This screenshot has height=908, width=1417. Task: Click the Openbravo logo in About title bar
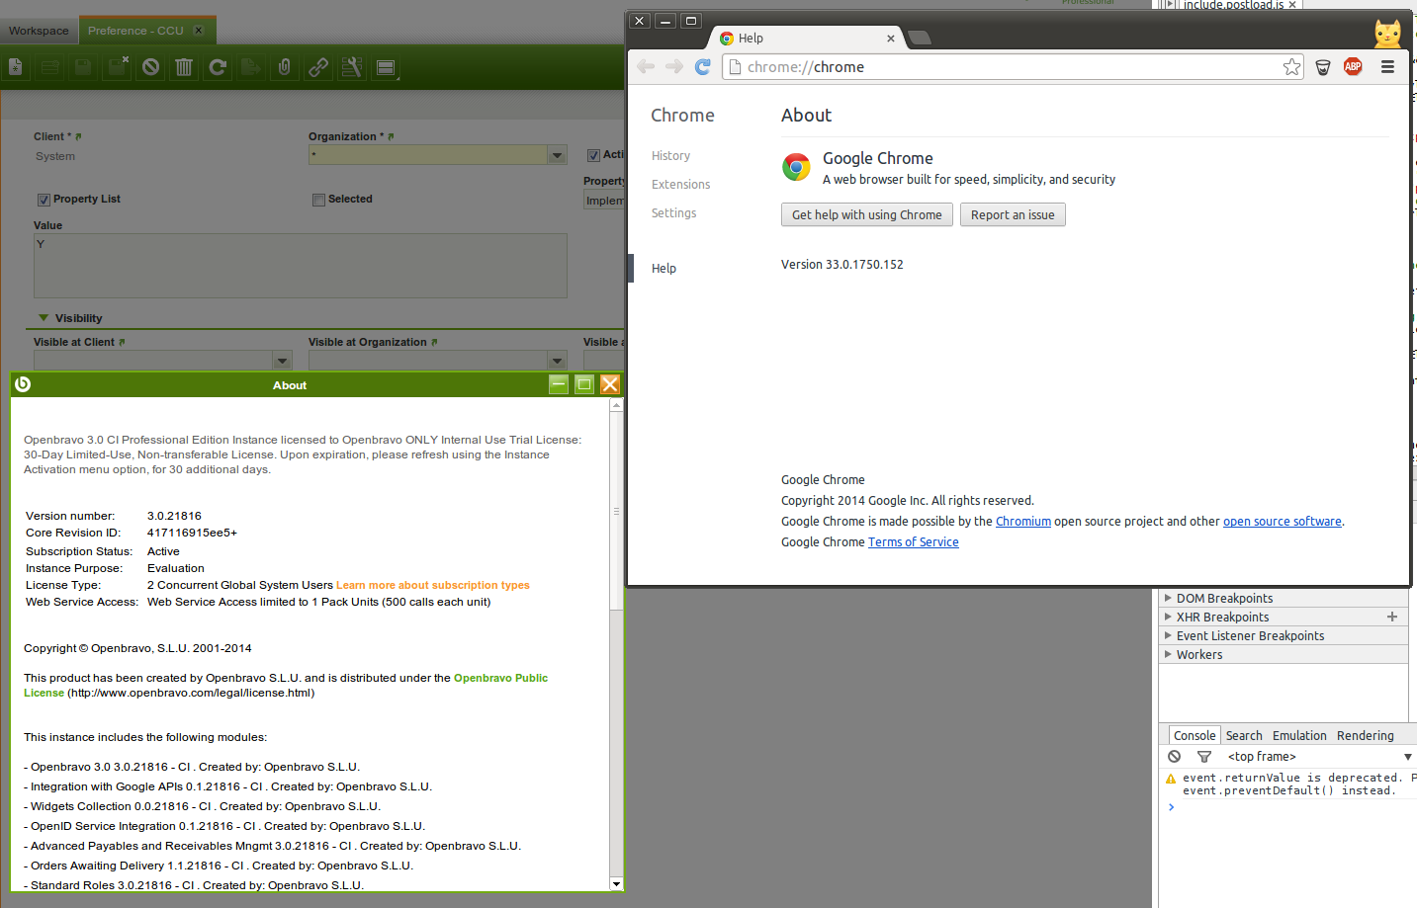(23, 384)
